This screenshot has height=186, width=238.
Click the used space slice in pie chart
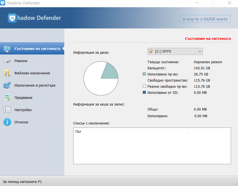pyautogui.click(x=110, y=72)
